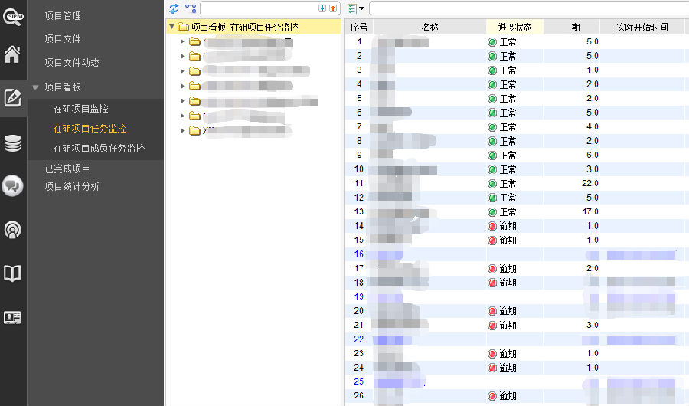Click the 实际开始时间 column header
This screenshot has width=689, height=406.
point(642,28)
